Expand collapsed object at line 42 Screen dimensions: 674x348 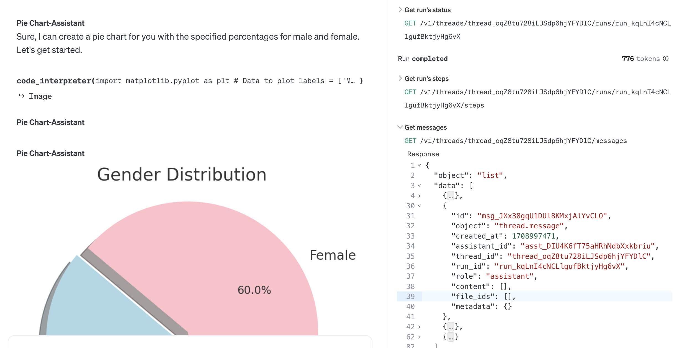click(419, 327)
